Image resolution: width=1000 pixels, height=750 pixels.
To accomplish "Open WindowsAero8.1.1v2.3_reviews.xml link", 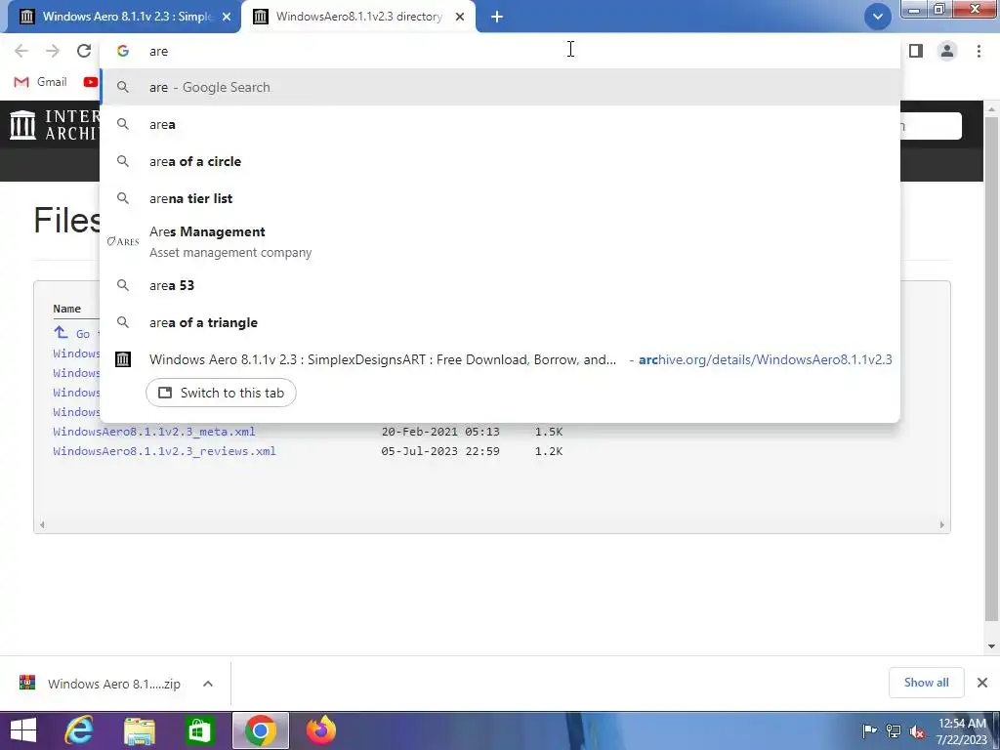I will [164, 451].
